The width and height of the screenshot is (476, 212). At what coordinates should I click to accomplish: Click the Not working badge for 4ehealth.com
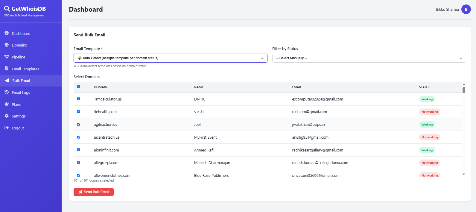[x=430, y=112]
